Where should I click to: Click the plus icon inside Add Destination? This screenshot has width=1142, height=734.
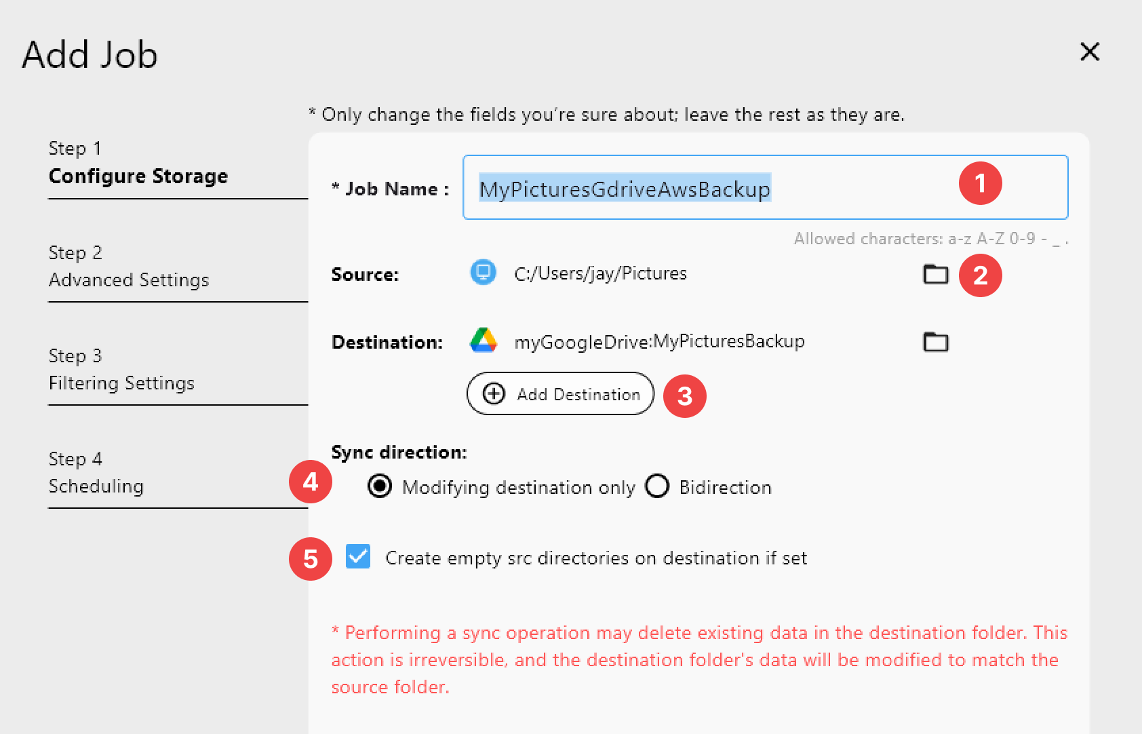tap(493, 394)
